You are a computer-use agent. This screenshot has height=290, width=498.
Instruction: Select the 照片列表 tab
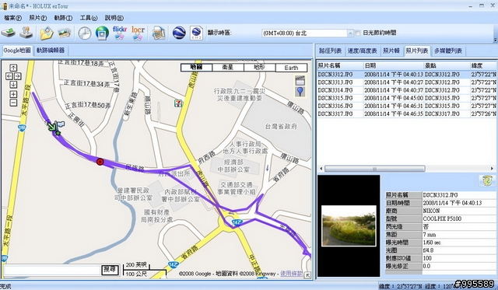point(417,51)
